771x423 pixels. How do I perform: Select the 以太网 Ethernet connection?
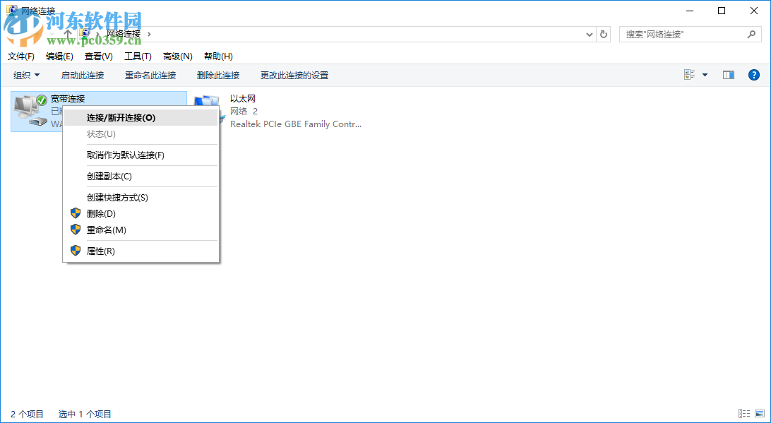(x=247, y=97)
